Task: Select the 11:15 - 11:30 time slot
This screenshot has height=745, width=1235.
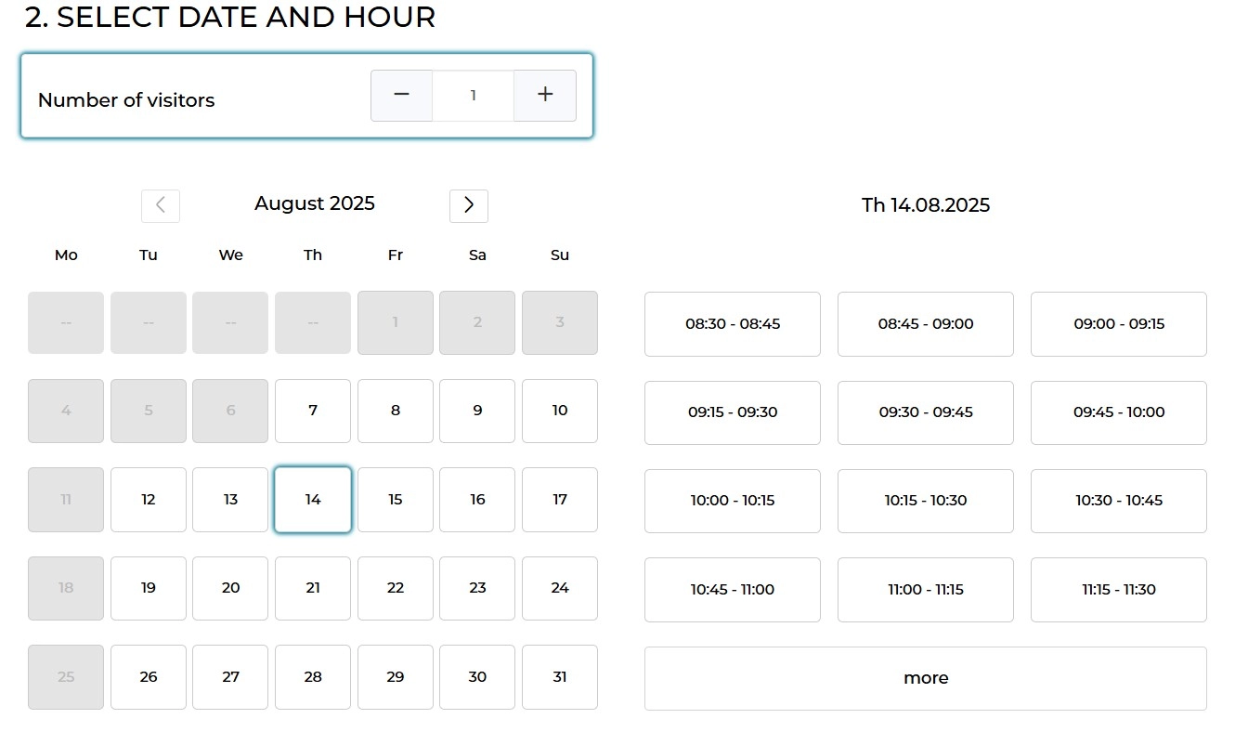Action: pos(1118,589)
